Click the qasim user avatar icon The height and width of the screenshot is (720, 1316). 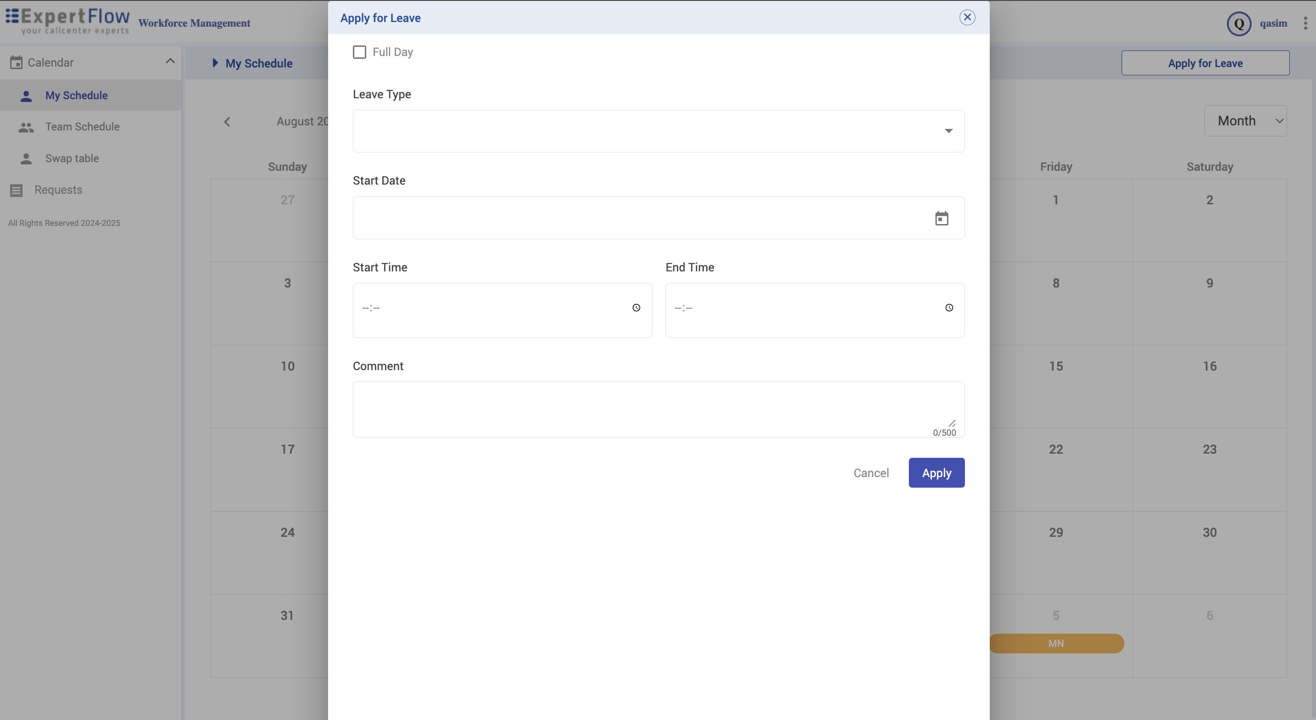[1238, 23]
